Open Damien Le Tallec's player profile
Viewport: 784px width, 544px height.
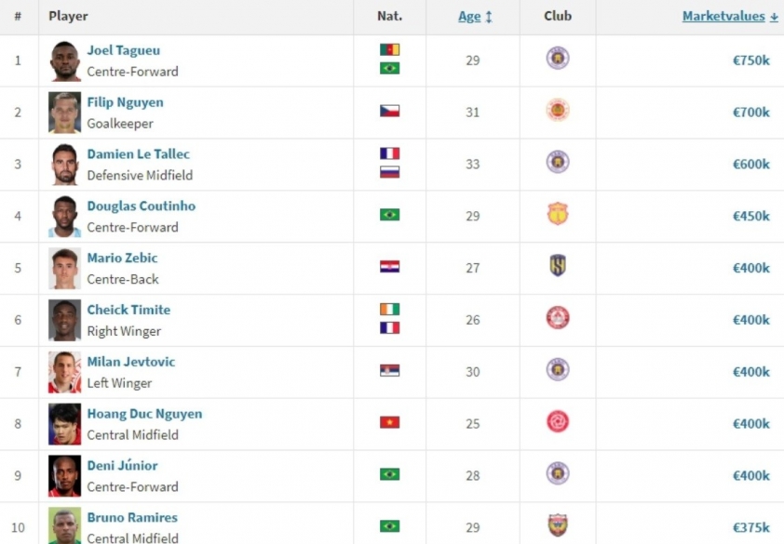coord(138,154)
